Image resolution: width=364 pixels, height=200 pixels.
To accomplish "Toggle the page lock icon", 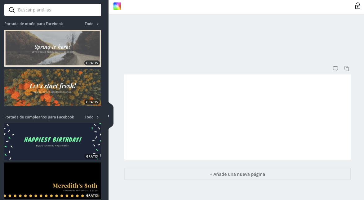I will click(x=357, y=6).
